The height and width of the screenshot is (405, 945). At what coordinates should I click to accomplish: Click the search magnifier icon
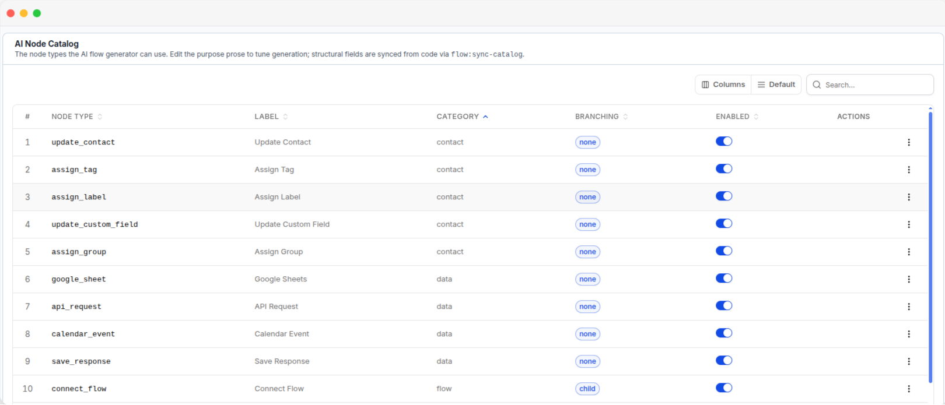click(x=817, y=84)
